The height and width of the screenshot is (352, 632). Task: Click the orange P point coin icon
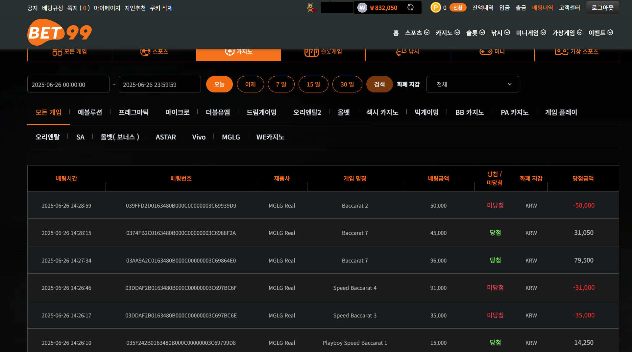(435, 8)
